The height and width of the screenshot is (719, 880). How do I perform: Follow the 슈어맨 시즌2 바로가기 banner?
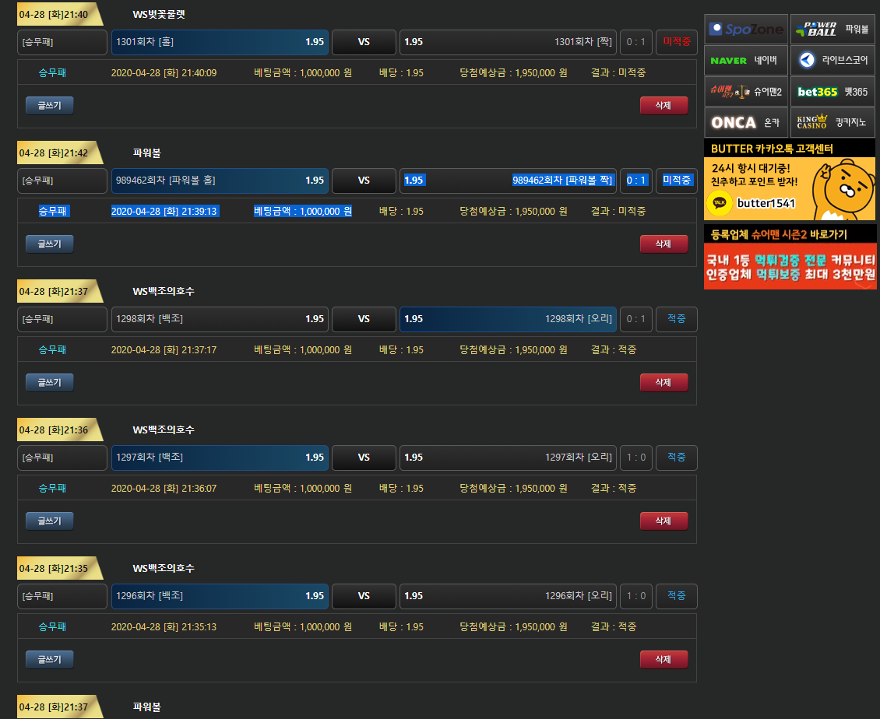point(790,258)
